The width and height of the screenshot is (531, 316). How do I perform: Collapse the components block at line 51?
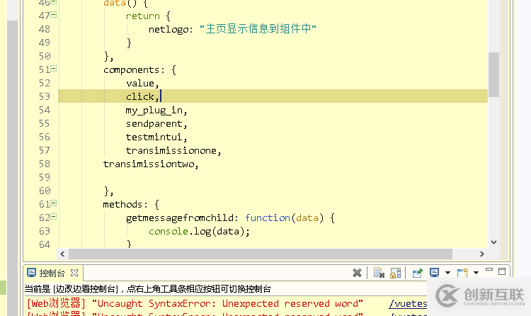pos(54,69)
